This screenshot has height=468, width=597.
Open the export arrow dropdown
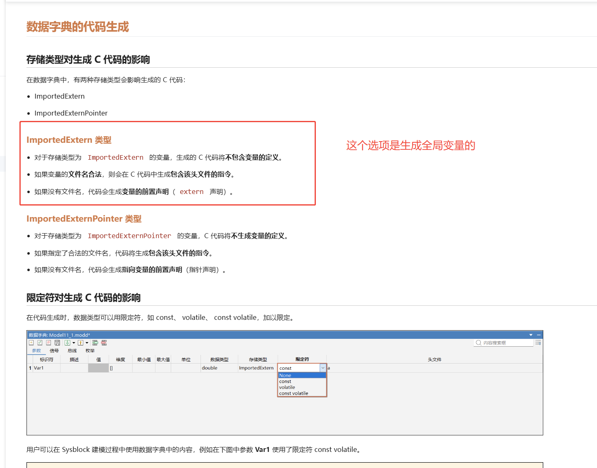87,343
